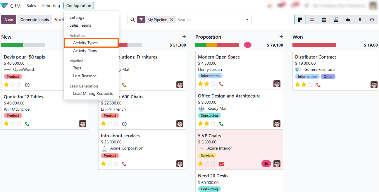
Task: Click envelope activity icon on 5 VP Chairs
Action: coord(221,164)
